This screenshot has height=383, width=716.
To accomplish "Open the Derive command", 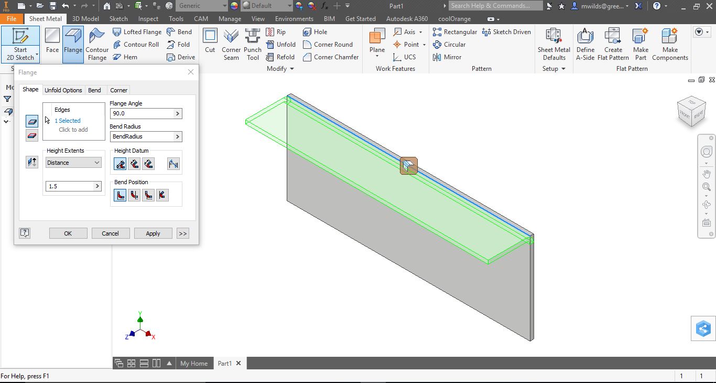I will point(181,57).
